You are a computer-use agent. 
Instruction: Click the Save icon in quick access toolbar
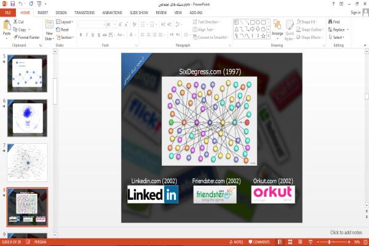click(x=13, y=4)
